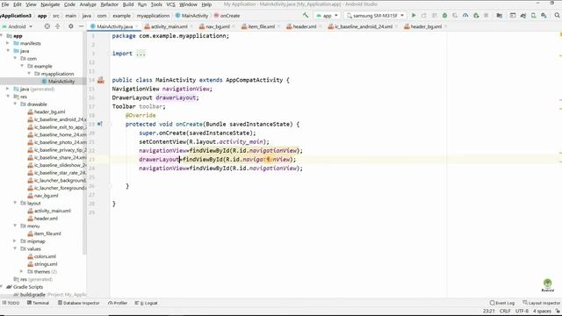Image resolution: width=562 pixels, height=316 pixels.
Task: Click the Make Project hammer icon
Action: pyautogui.click(x=306, y=16)
